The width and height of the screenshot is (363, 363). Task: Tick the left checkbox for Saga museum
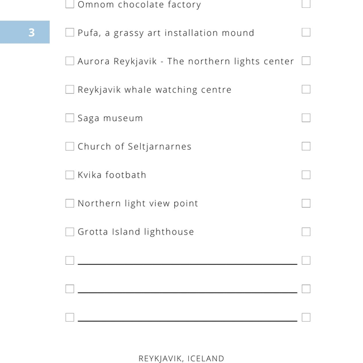(70, 118)
